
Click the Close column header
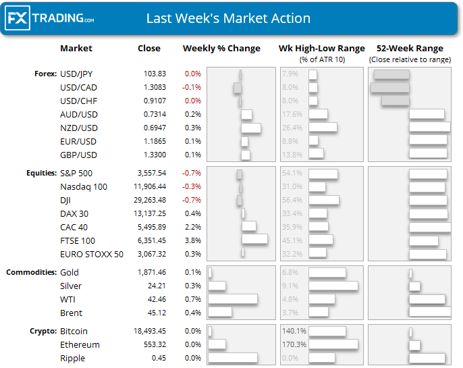(x=149, y=49)
